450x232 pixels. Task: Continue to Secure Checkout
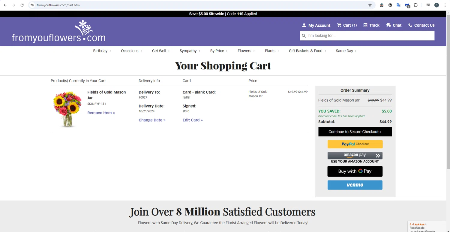pos(355,132)
